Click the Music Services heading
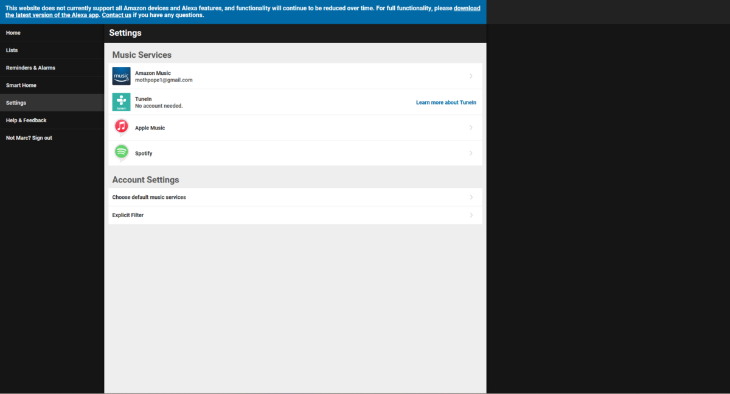Screen dimensions: 730x394 pos(142,55)
